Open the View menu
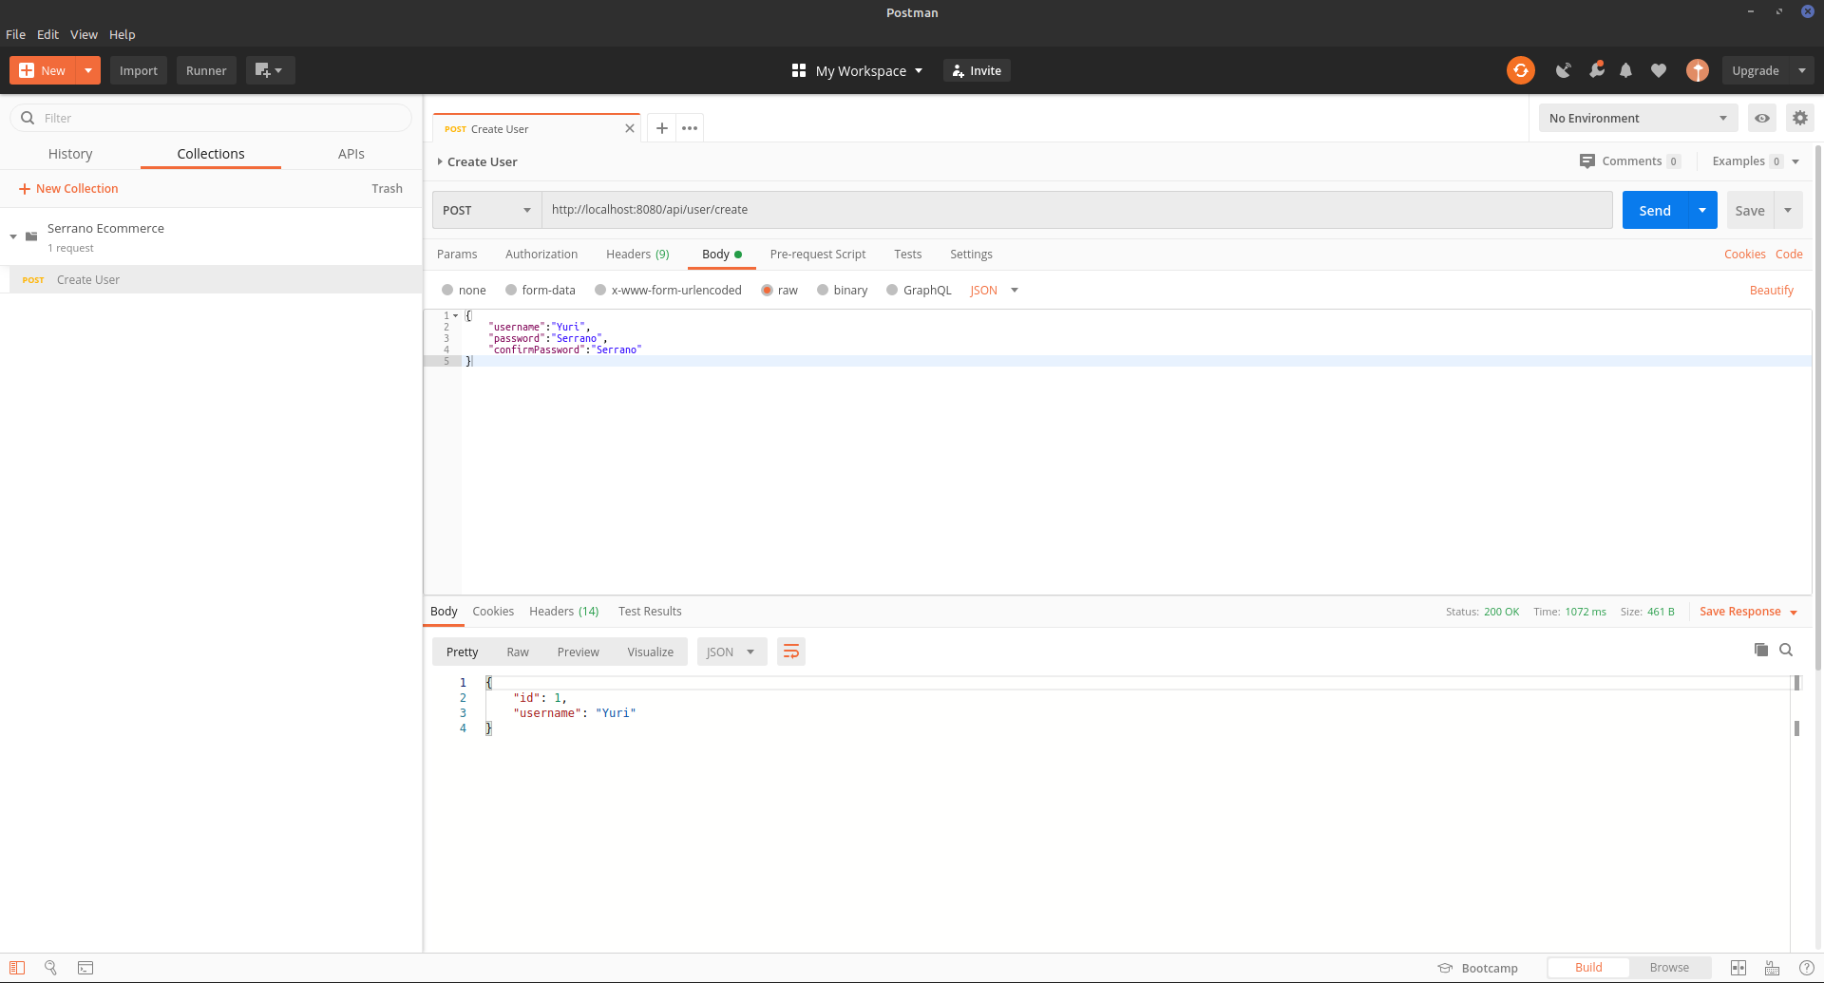The image size is (1824, 983). pyautogui.click(x=84, y=34)
